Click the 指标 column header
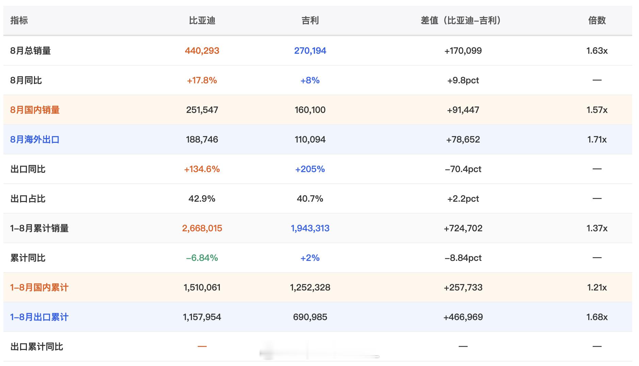Viewport: 639px width, 366px height. (x=19, y=20)
